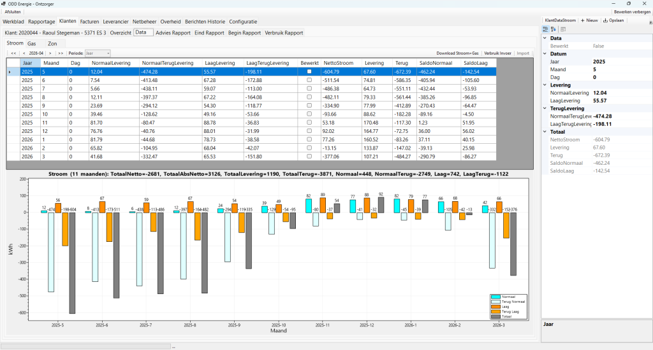
Task: Click the Bewerken verbergen button
Action: tap(632, 12)
